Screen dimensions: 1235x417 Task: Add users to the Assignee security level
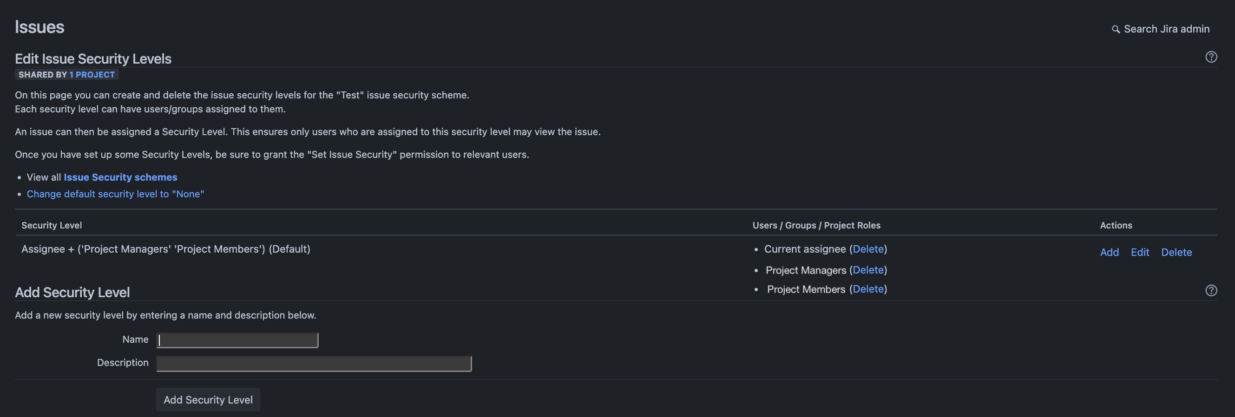[1110, 252]
